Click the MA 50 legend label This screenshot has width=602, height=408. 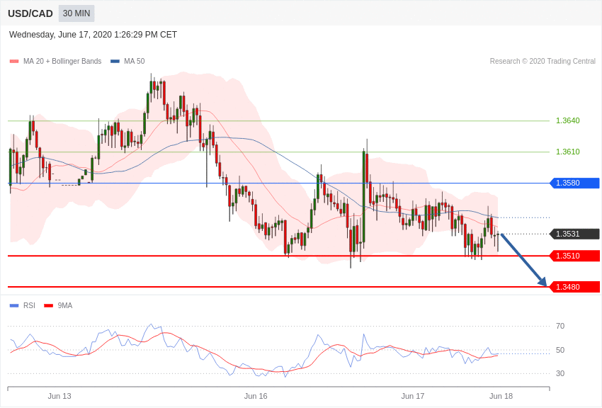[x=135, y=61]
